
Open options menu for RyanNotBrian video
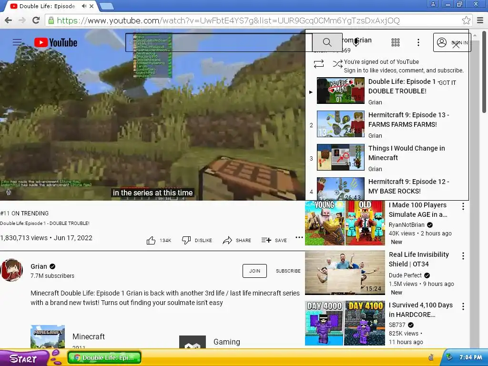tap(463, 206)
